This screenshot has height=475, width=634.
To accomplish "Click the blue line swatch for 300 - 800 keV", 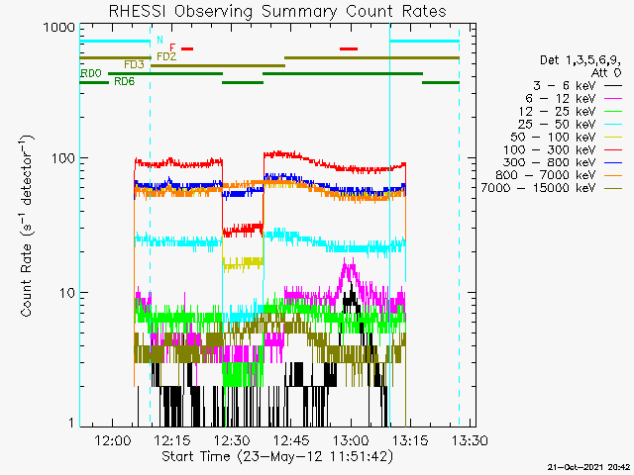I will click(x=613, y=162).
